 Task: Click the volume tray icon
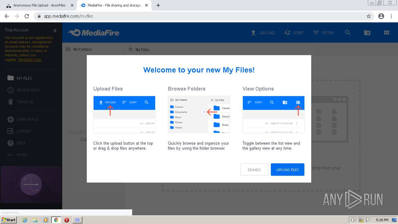click(354, 220)
